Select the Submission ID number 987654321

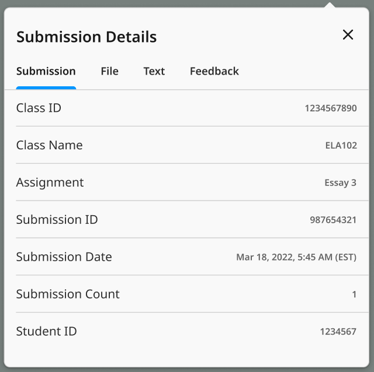click(333, 220)
